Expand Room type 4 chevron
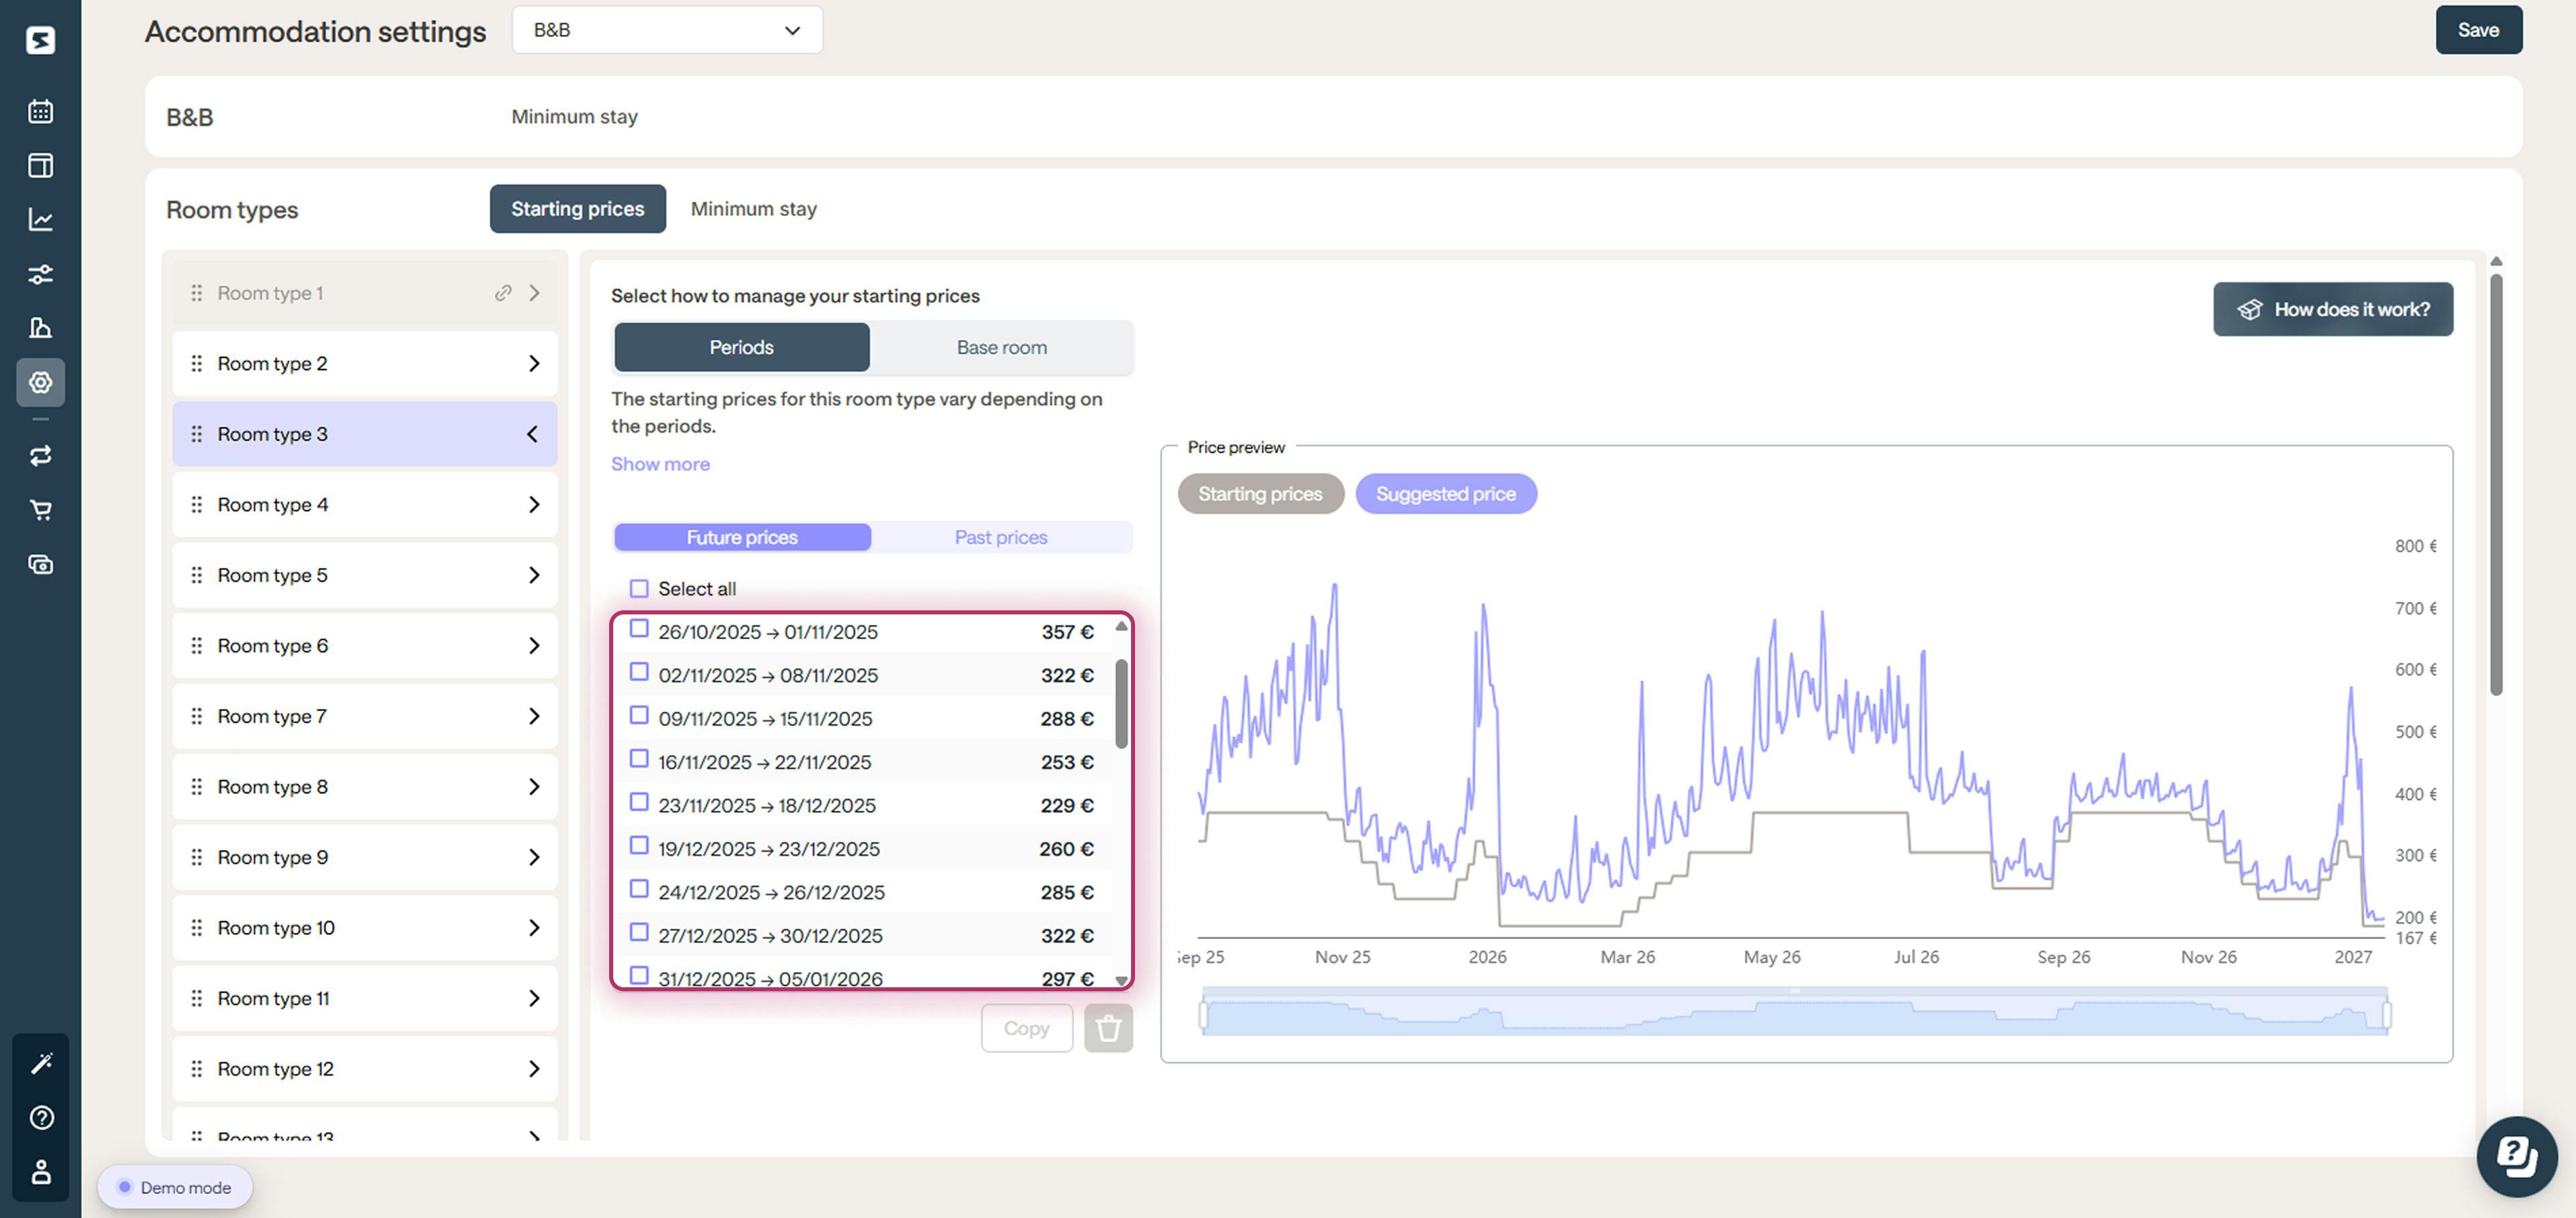2576x1218 pixels. 534,505
